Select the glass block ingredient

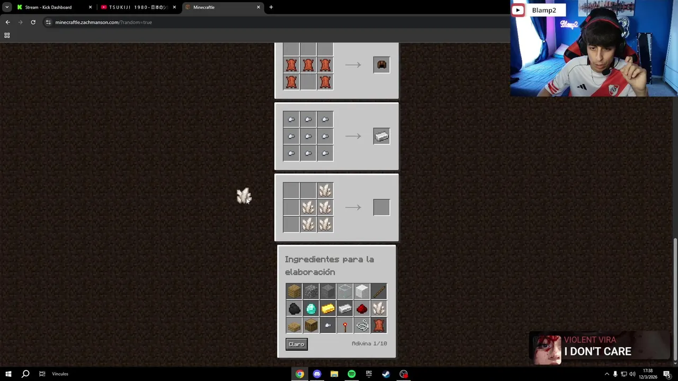(x=345, y=291)
